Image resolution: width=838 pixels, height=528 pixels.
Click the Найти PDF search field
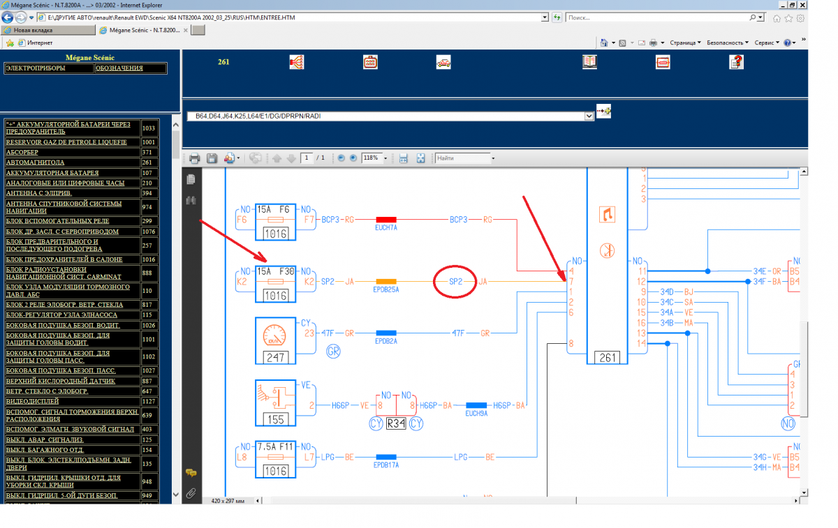pos(462,158)
